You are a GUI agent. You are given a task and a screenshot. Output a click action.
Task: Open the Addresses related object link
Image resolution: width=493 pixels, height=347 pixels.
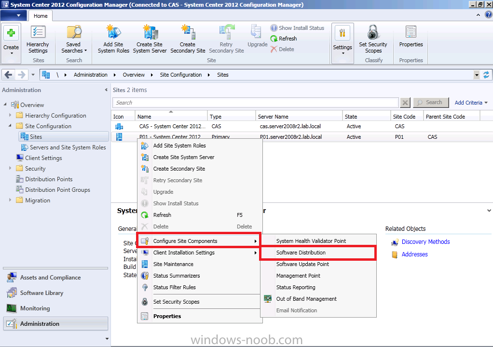pyautogui.click(x=414, y=254)
